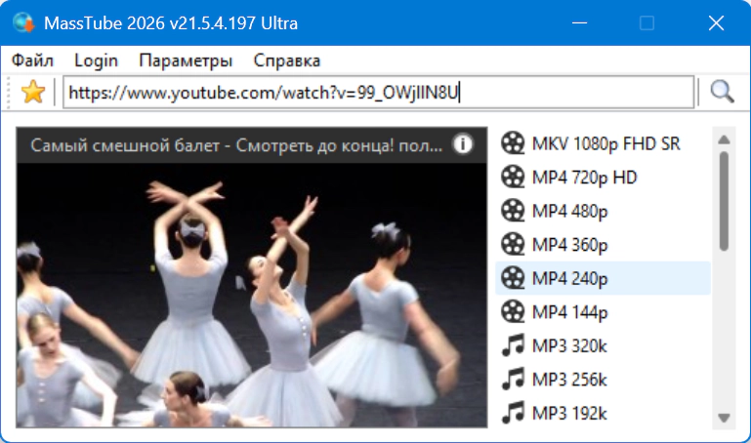Click the film reel icon beside MKV 1080p
The image size is (751, 443).
click(x=513, y=143)
